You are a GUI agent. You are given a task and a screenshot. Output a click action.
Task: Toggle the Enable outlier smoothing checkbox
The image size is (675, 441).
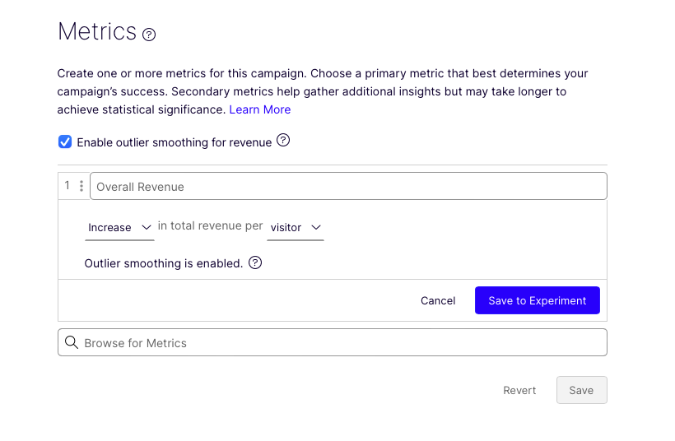pyautogui.click(x=65, y=142)
